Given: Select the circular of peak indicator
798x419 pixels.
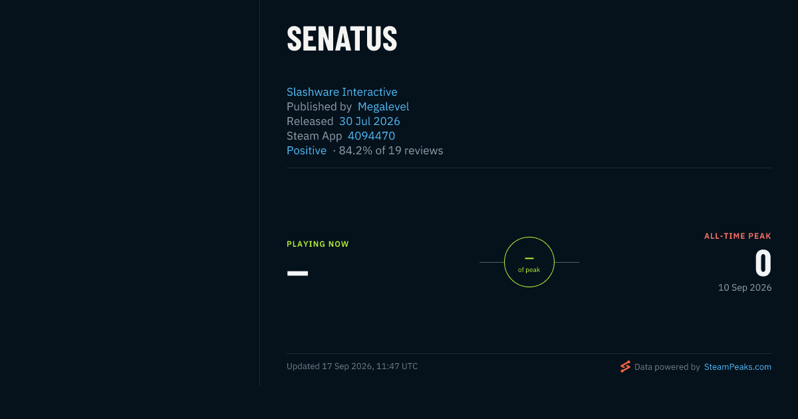Looking at the screenshot, I should point(529,262).
